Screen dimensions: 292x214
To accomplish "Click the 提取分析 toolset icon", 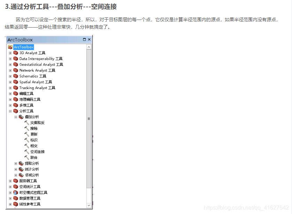I will (x=21, y=163).
